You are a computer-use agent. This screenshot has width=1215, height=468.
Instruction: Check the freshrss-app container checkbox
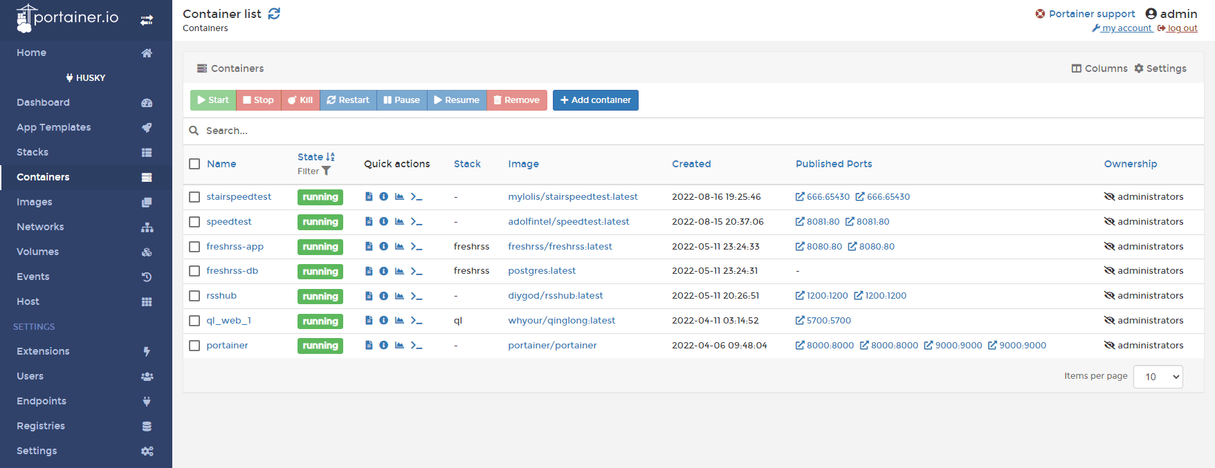coord(194,247)
